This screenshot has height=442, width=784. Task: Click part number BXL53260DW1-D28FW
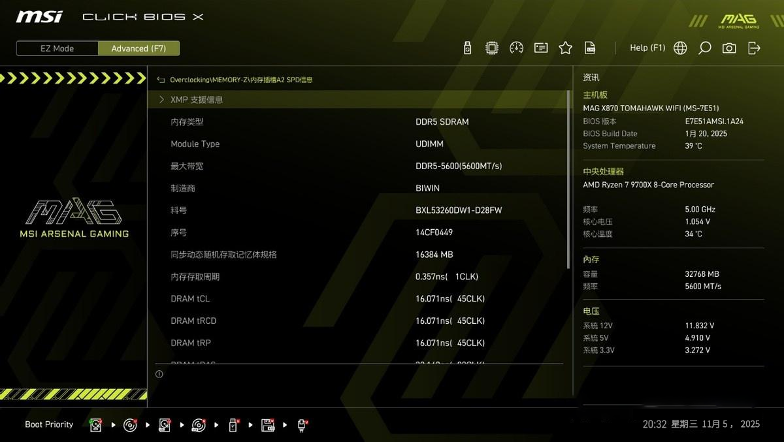coord(459,210)
